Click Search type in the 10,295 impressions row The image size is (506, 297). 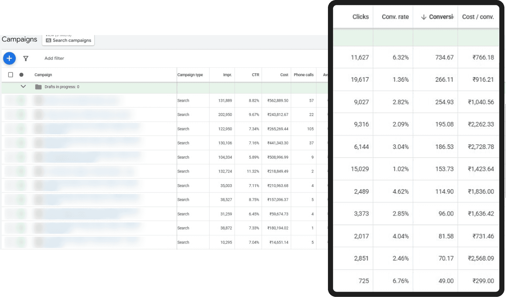(183, 242)
